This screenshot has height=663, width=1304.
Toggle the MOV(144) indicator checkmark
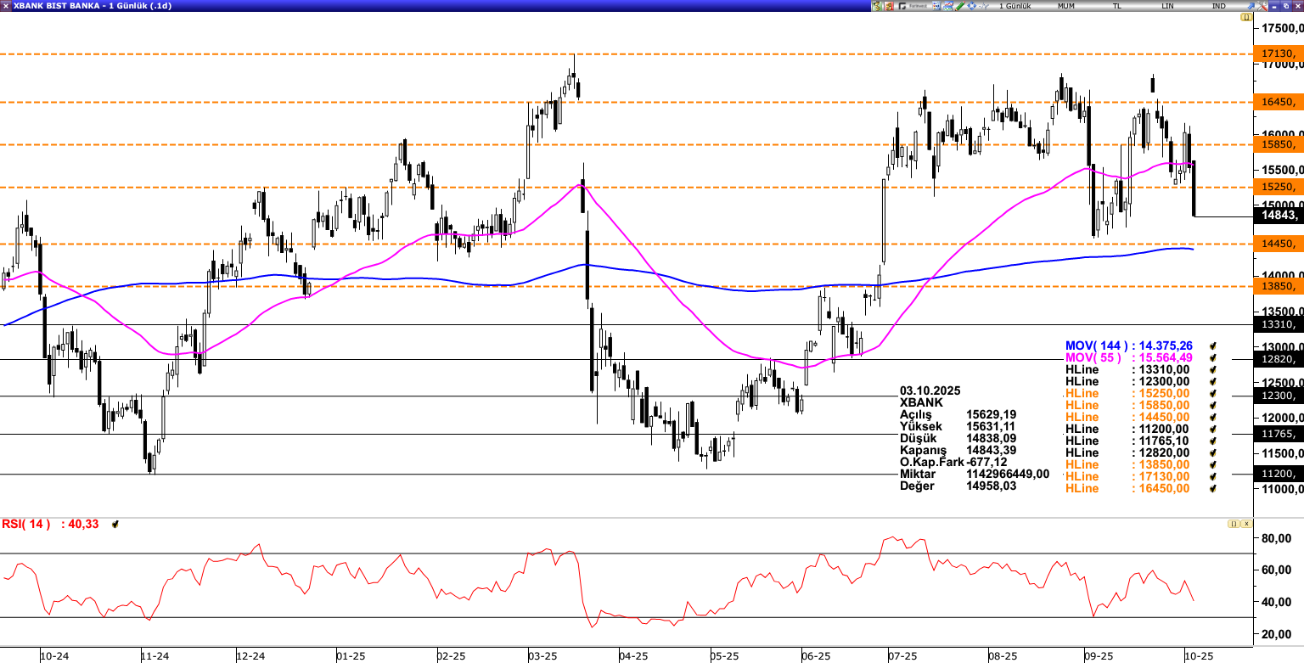point(1213,346)
